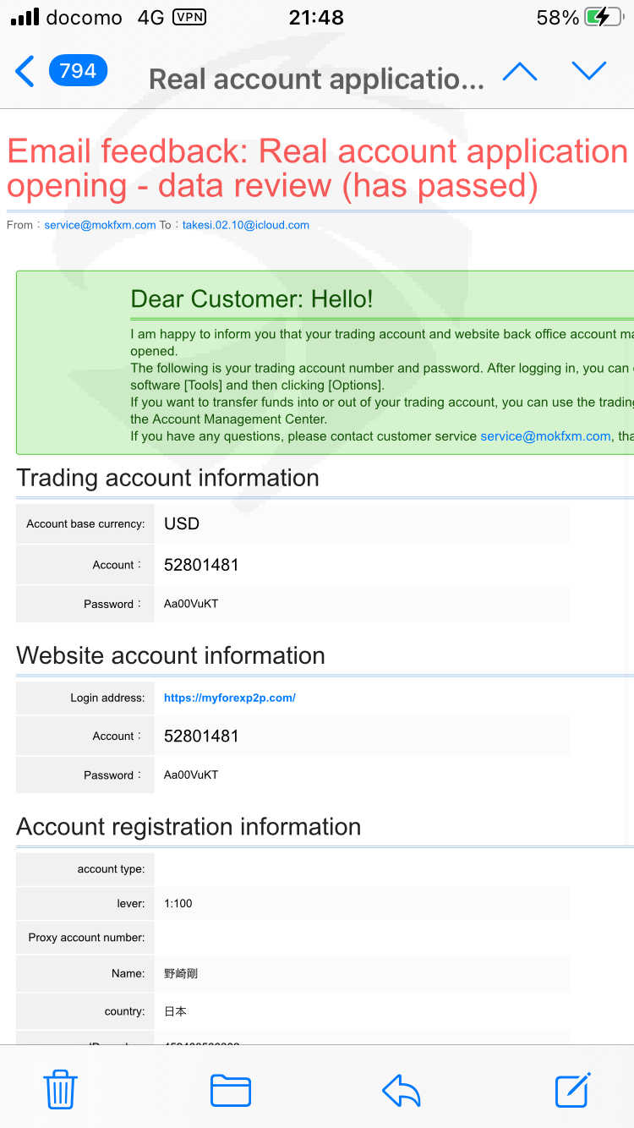Tap the reply arrow icon
Screen dimensions: 634x1128
tap(402, 1091)
